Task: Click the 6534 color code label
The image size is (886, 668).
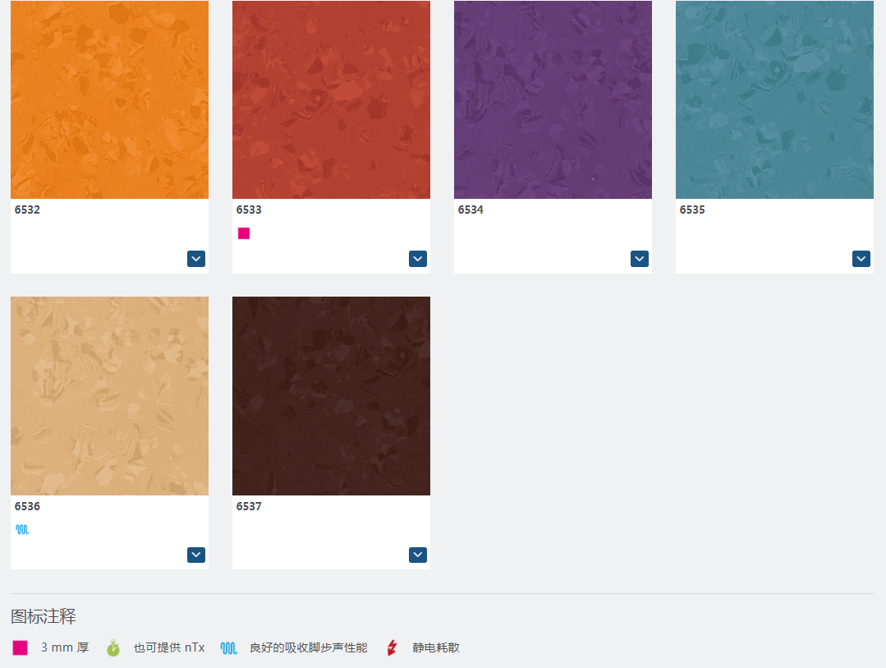Action: (471, 210)
